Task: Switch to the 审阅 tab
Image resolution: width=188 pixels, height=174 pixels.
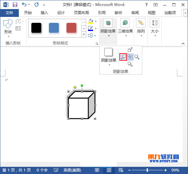Action: pos(135,13)
